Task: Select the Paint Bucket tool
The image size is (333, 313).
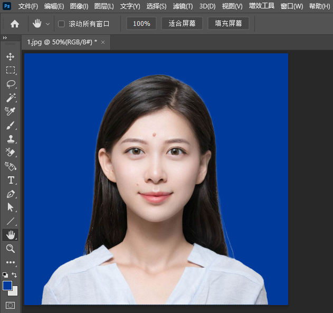Action: click(x=11, y=166)
